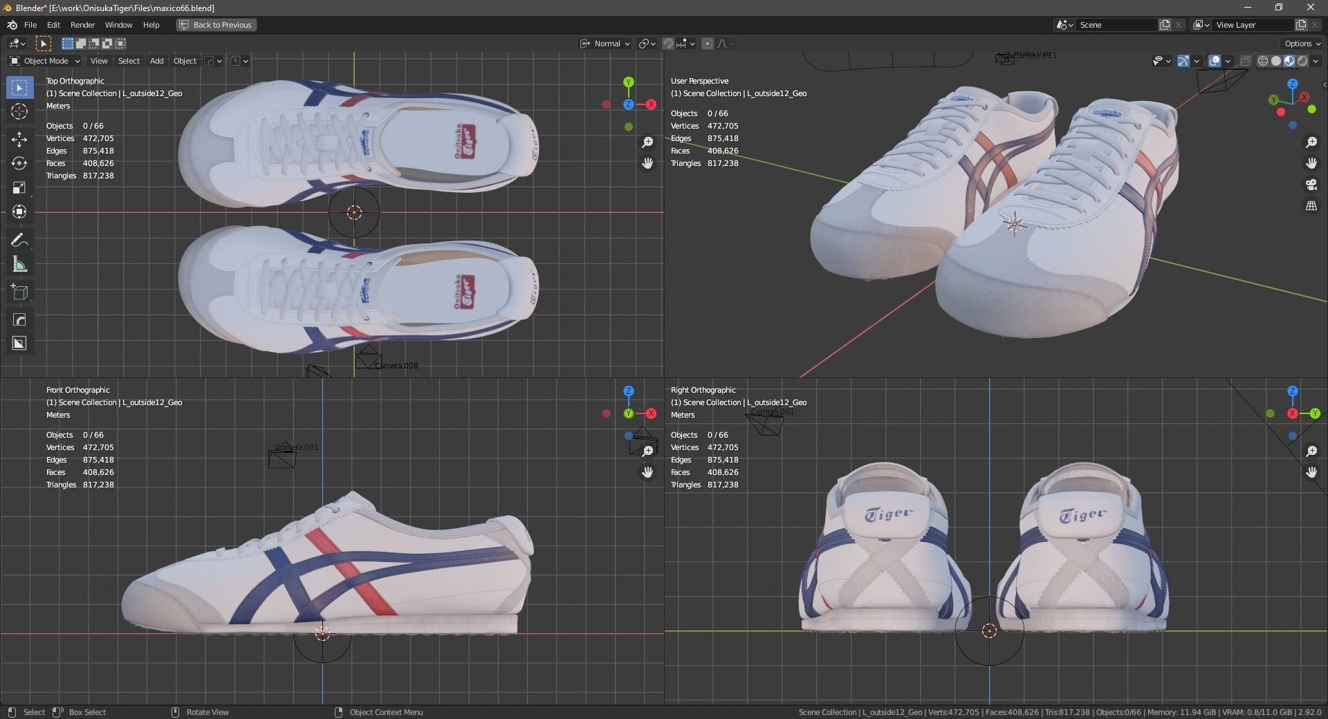Click zoom magnifier in User Perspective viewport
The image size is (1328, 719).
pos(1311,142)
